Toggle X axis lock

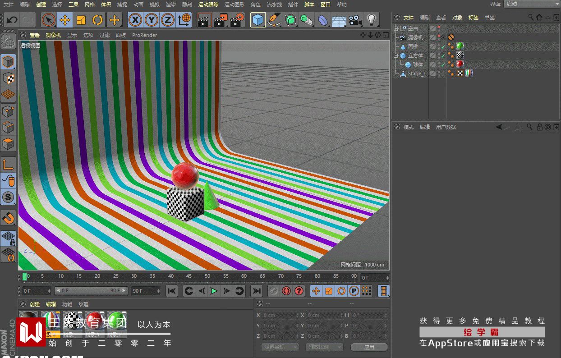pos(135,20)
